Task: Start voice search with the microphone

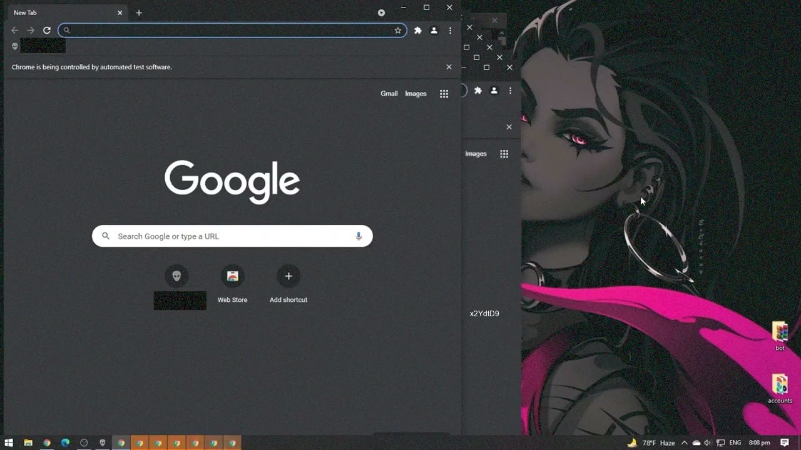Action: tap(359, 236)
